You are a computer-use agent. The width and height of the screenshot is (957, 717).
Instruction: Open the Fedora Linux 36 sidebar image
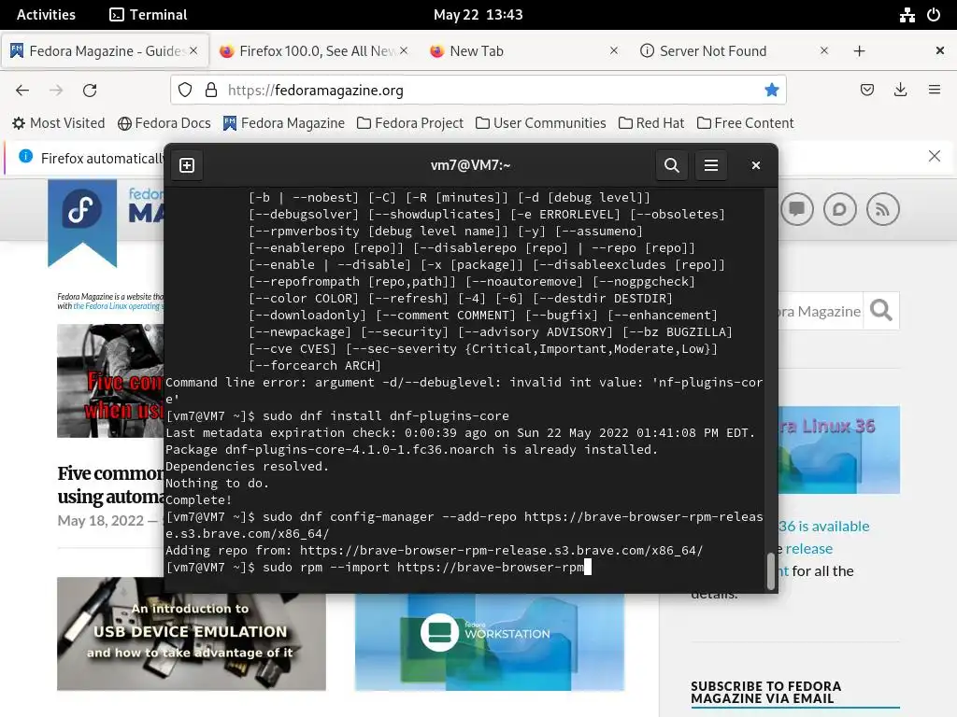838,450
